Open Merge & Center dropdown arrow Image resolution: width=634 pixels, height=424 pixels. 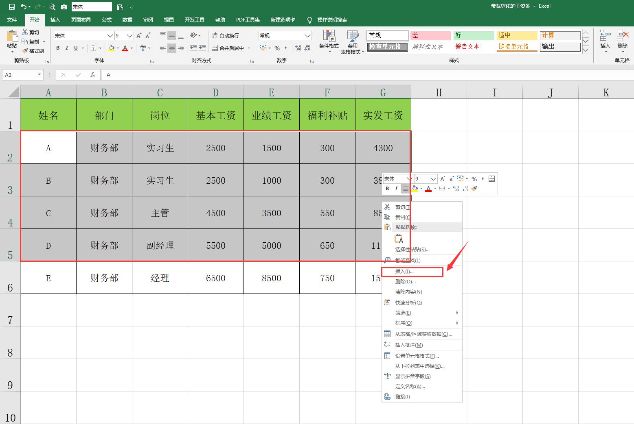coord(249,48)
